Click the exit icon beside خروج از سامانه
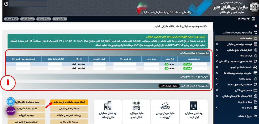Image resolution: width=259 pixels, height=124 pixels. pos(256,116)
